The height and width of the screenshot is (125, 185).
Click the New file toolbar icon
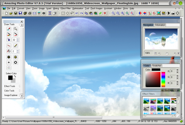tap(6, 13)
